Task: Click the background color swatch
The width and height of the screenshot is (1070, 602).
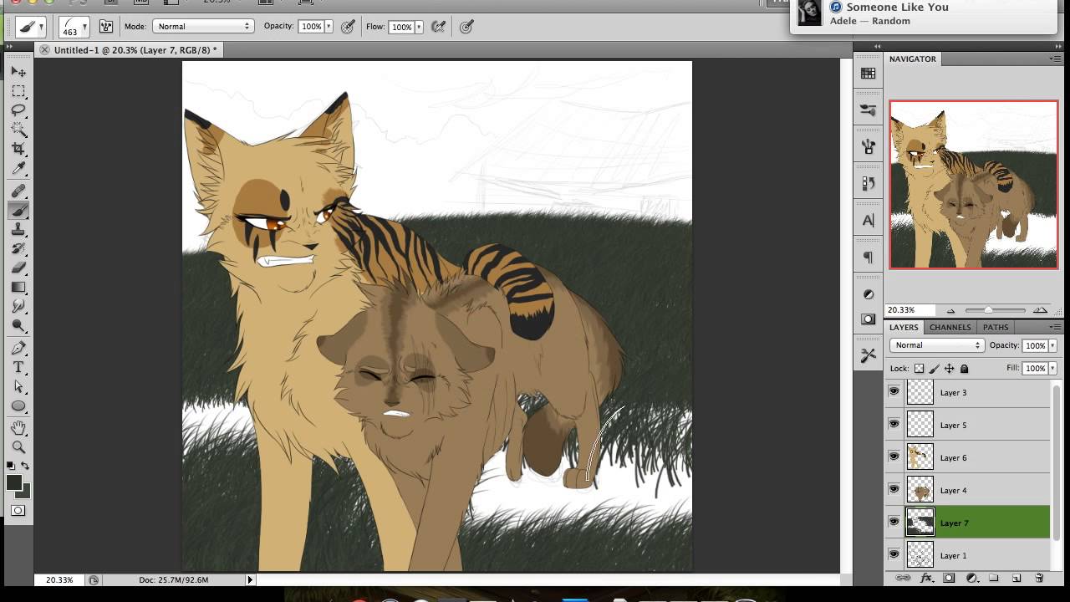Action: pyautogui.click(x=26, y=493)
